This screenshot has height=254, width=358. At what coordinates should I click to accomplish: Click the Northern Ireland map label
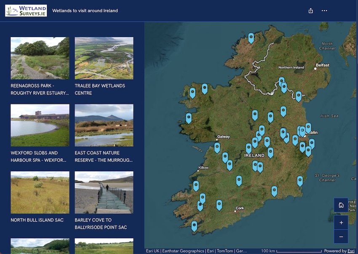291,67
